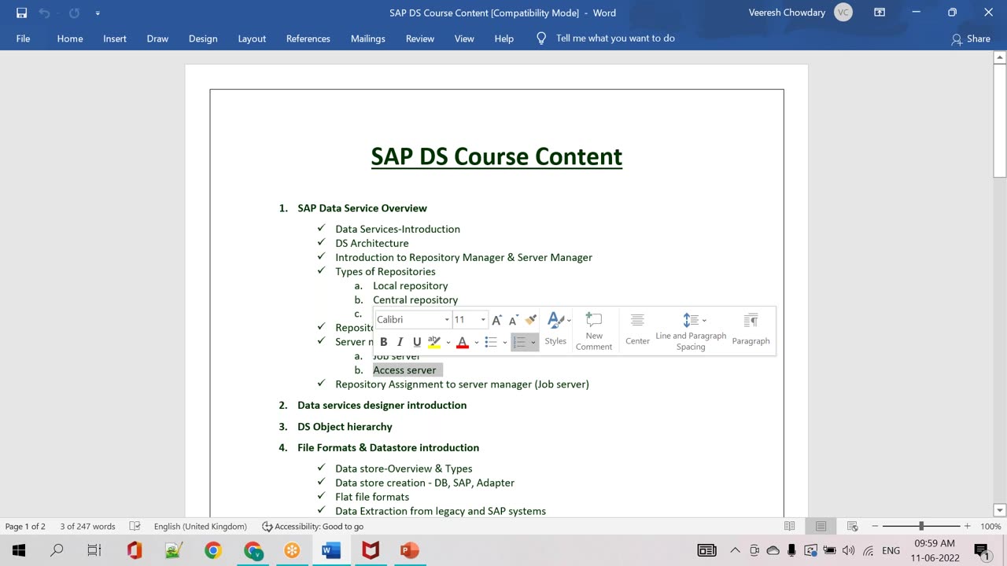Open Windows search from the taskbar
Viewport: 1007px width, 566px height.
(57, 550)
